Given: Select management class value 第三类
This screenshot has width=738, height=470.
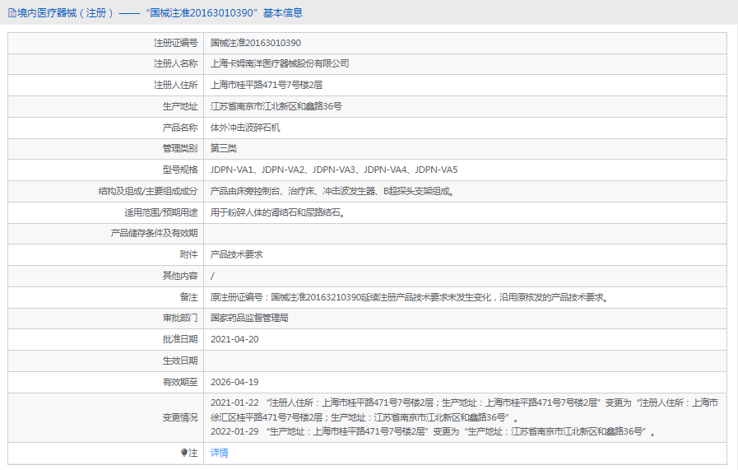Looking at the screenshot, I should coord(224,148).
